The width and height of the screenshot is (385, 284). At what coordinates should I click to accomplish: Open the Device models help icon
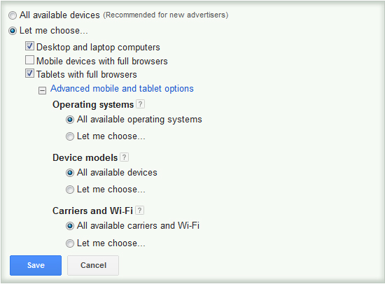(x=124, y=157)
